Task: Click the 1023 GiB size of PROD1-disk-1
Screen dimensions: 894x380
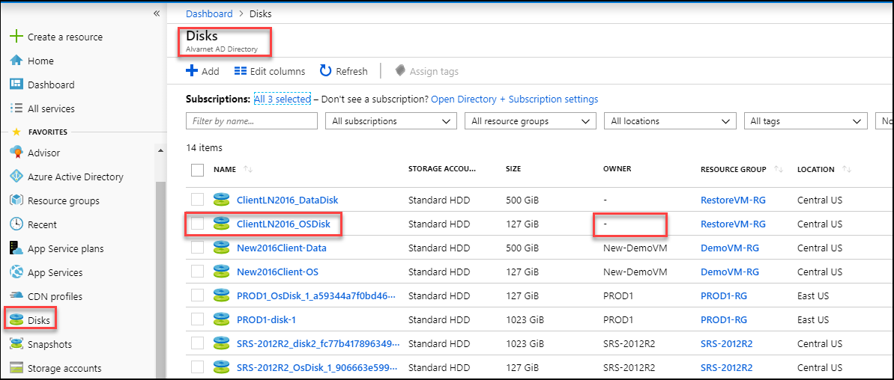Action: pyautogui.click(x=525, y=319)
